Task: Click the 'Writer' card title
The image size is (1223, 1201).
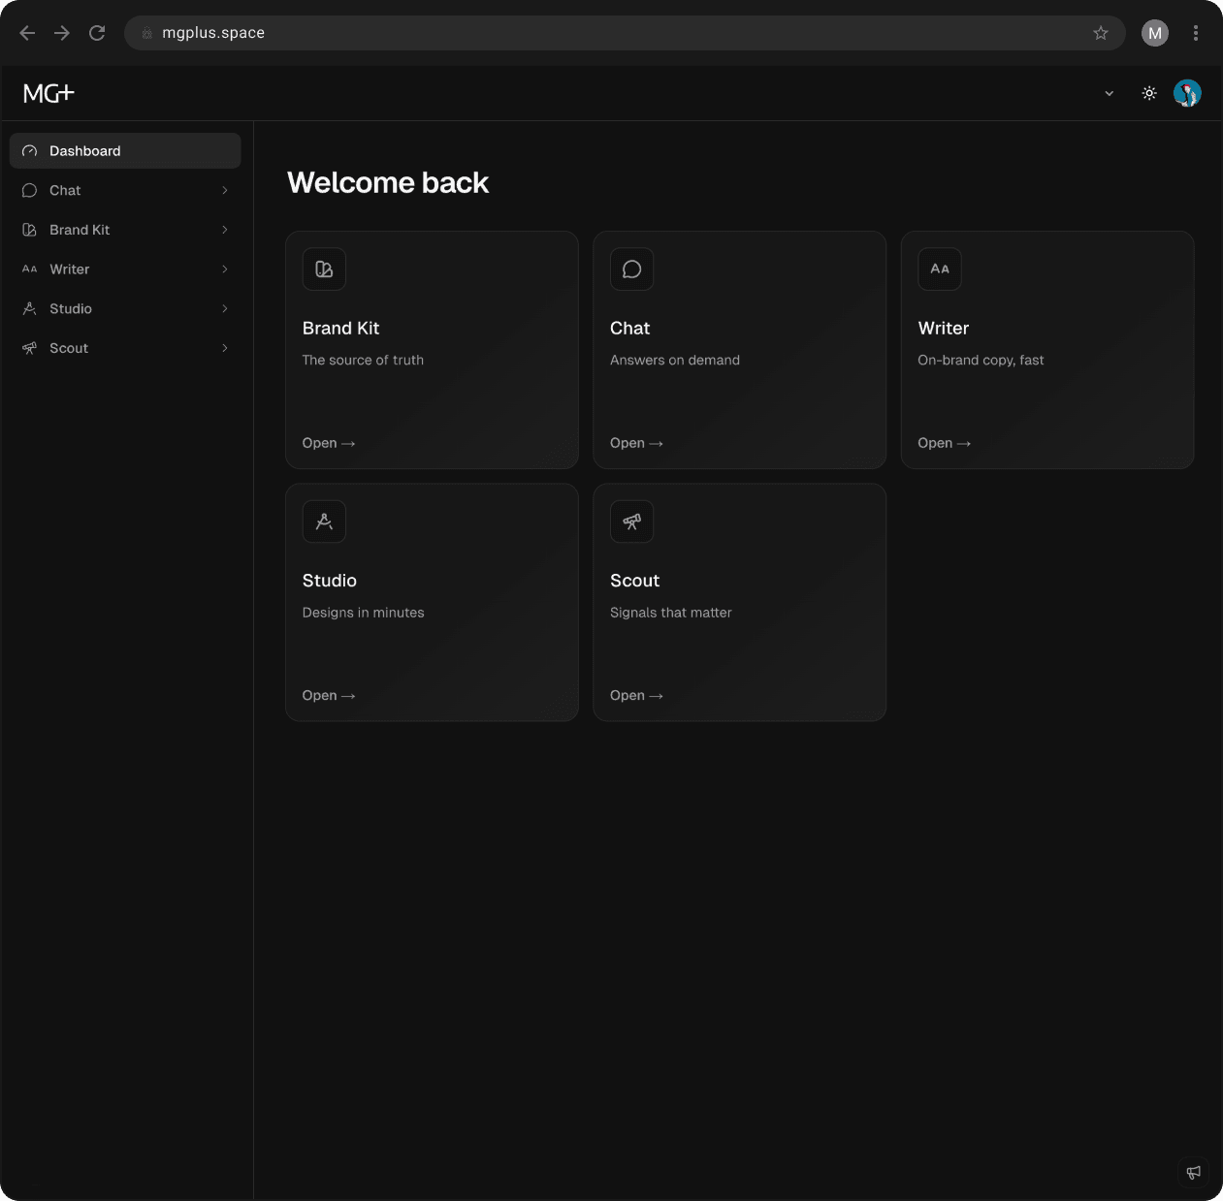Action: (944, 329)
